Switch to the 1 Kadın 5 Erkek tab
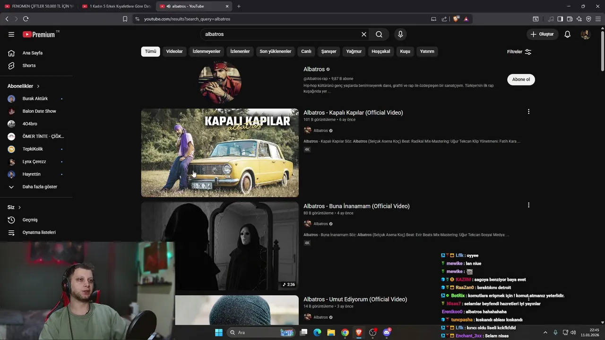The image size is (605, 340). pyautogui.click(x=116, y=6)
